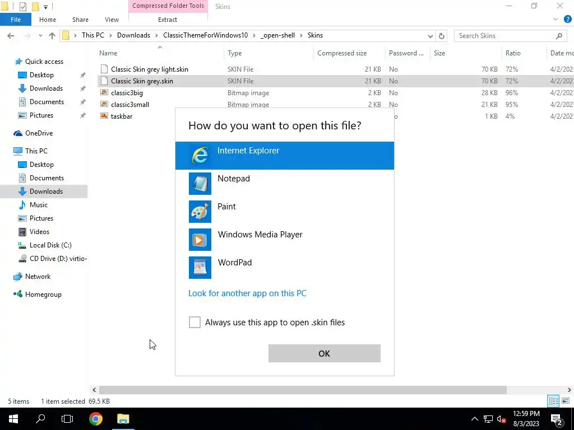Switch to details view layout icon
Image resolution: width=574 pixels, height=430 pixels.
[553, 401]
